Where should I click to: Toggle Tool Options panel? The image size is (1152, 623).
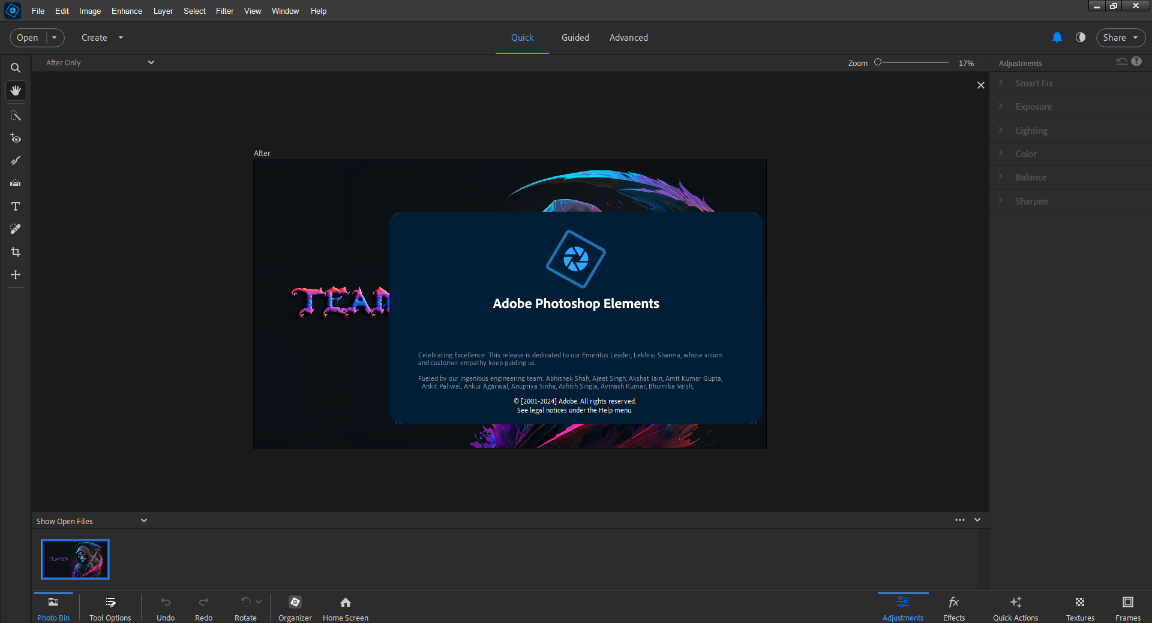[x=110, y=608]
